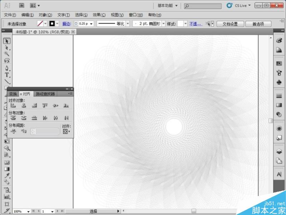The image size is (286, 215).
Task: Open the Transparency panel icon
Action: coord(279,114)
